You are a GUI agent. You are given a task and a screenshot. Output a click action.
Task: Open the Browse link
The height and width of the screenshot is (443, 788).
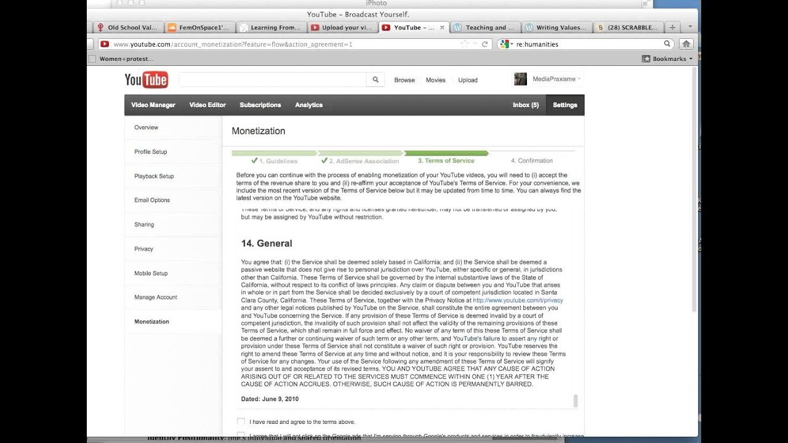[404, 80]
